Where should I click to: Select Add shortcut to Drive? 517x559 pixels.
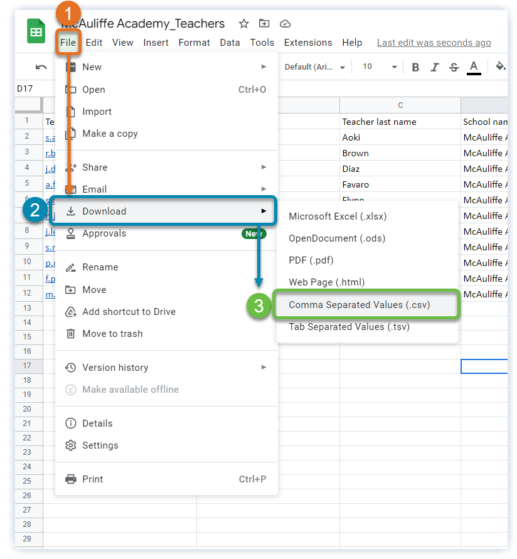[166, 312]
